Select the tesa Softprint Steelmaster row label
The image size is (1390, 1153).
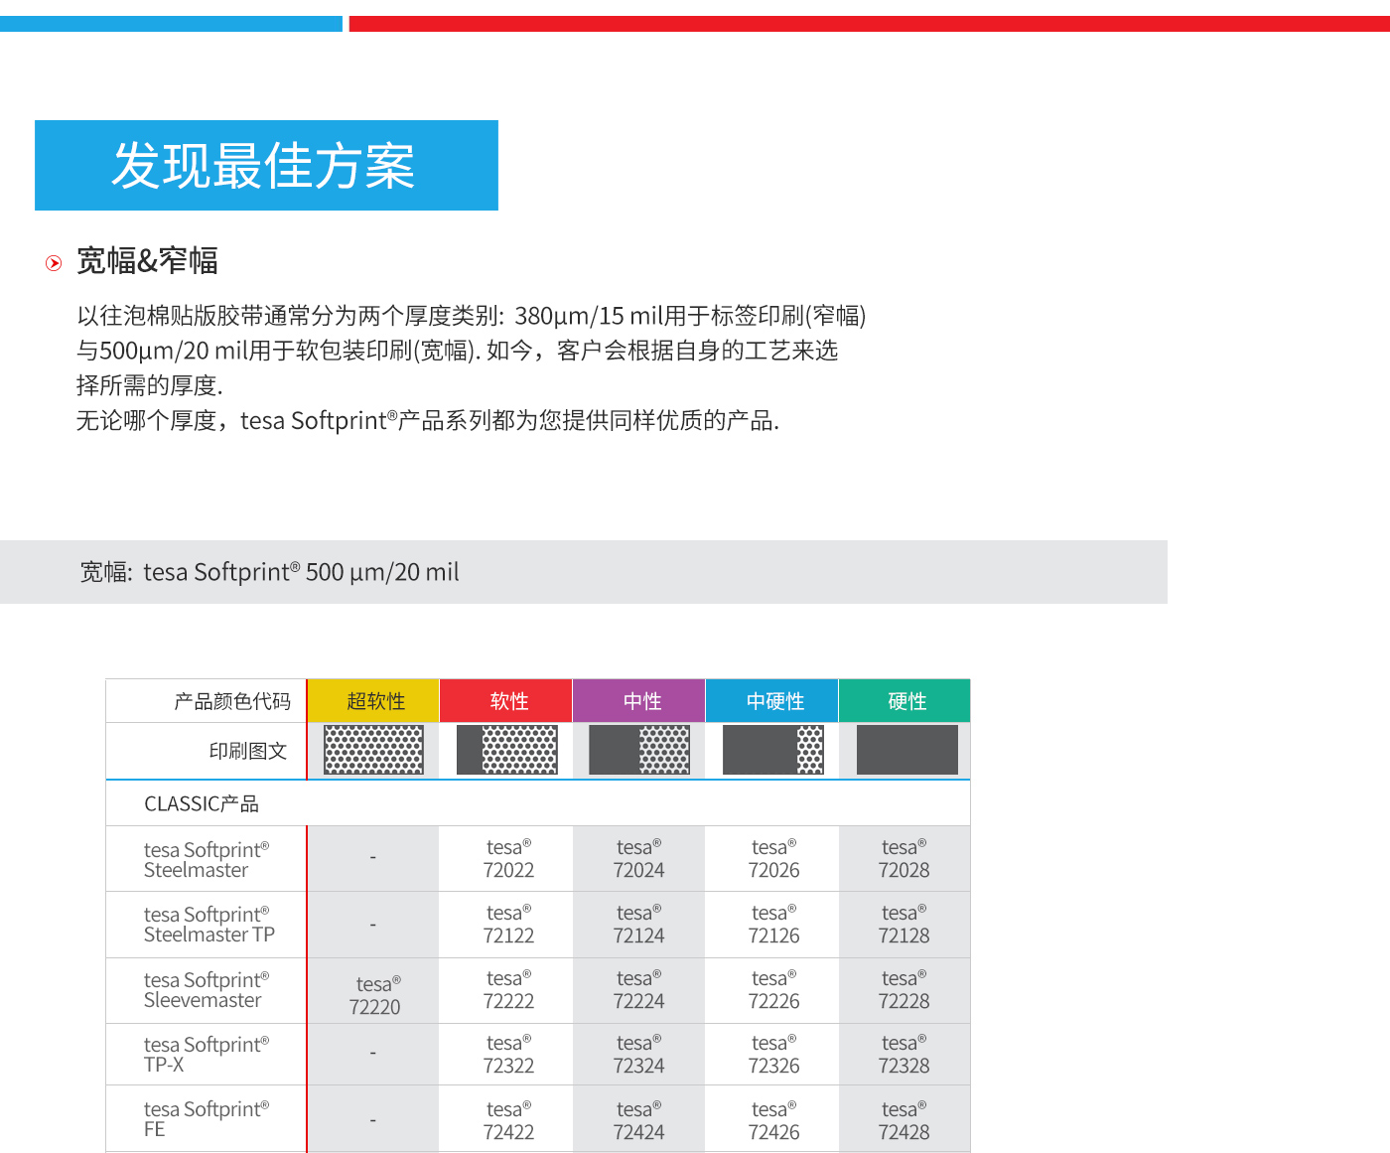click(207, 860)
